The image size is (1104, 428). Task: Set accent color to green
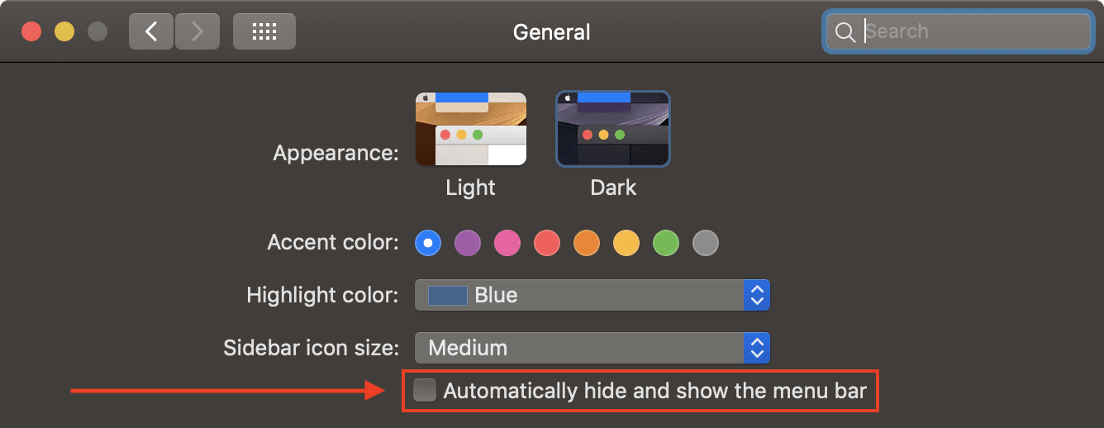coord(666,243)
